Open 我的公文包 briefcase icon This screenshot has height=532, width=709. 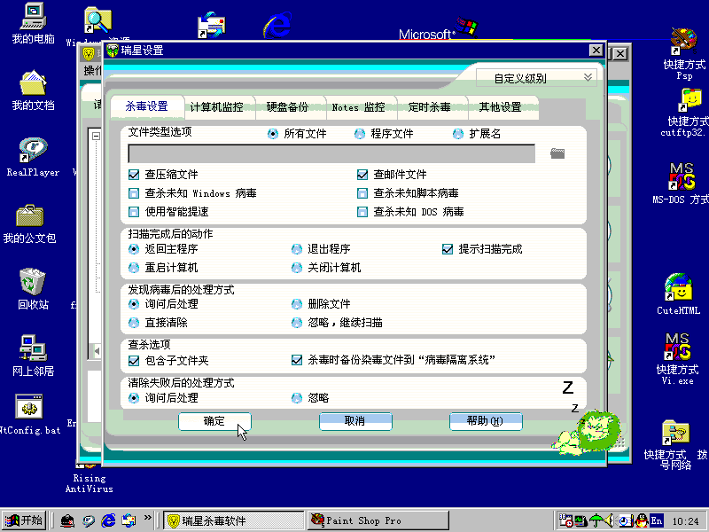[31, 216]
